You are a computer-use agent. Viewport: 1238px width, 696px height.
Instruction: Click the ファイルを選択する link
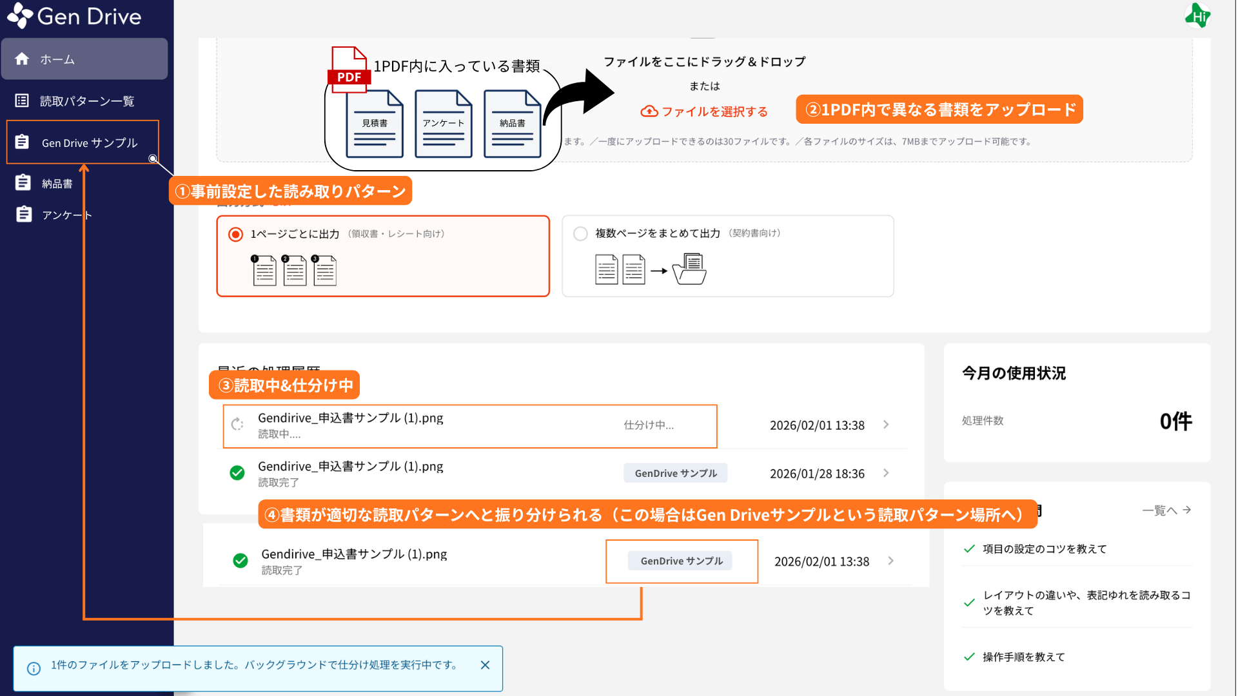coord(714,111)
